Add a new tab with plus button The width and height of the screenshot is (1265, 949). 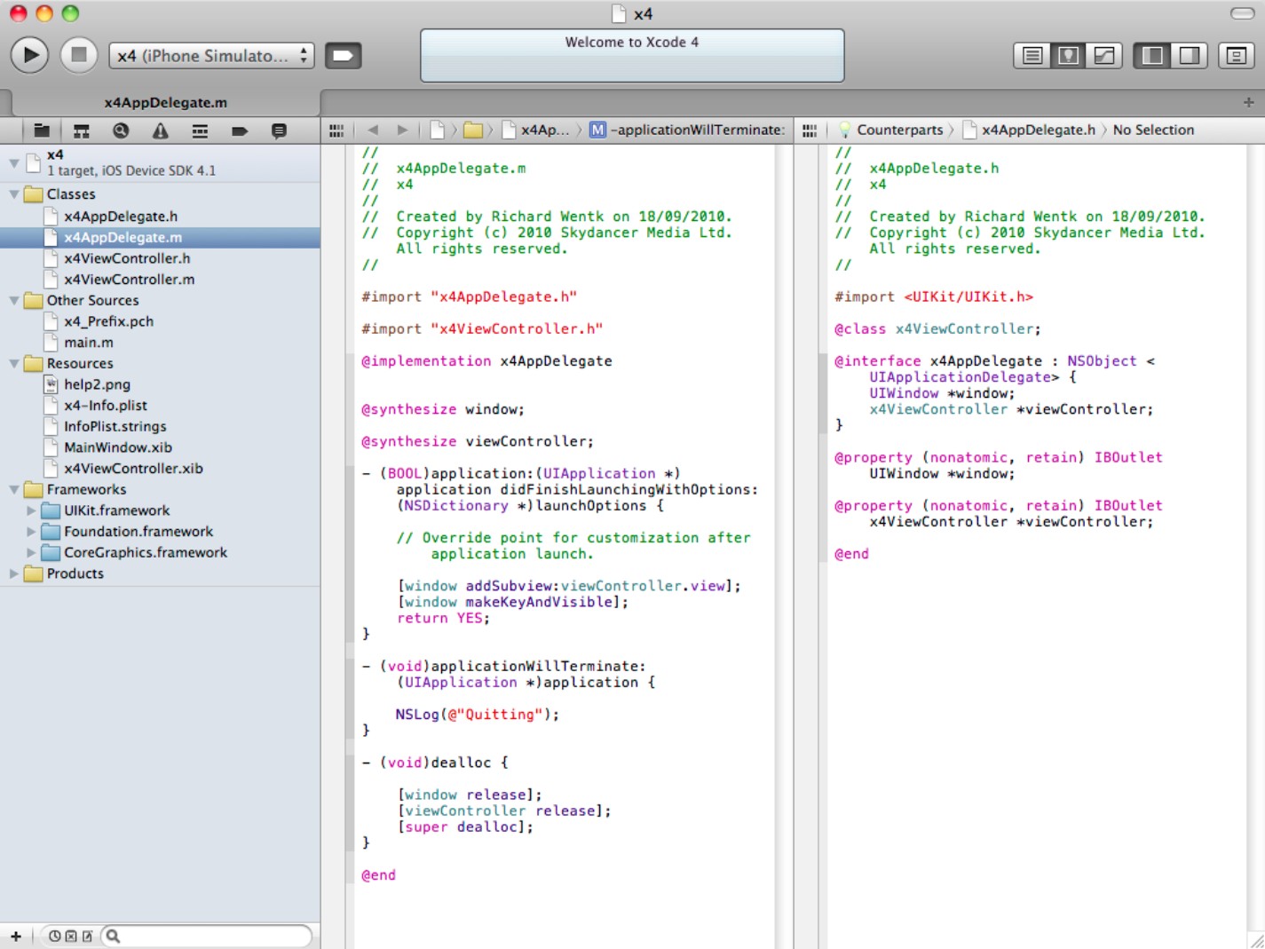pyautogui.click(x=1248, y=102)
